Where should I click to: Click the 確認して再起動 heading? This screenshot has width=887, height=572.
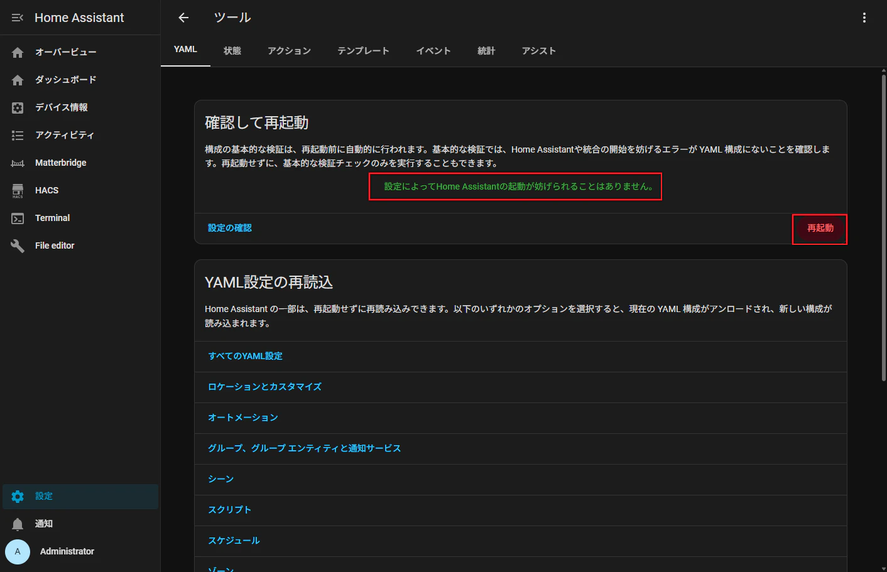click(x=257, y=123)
